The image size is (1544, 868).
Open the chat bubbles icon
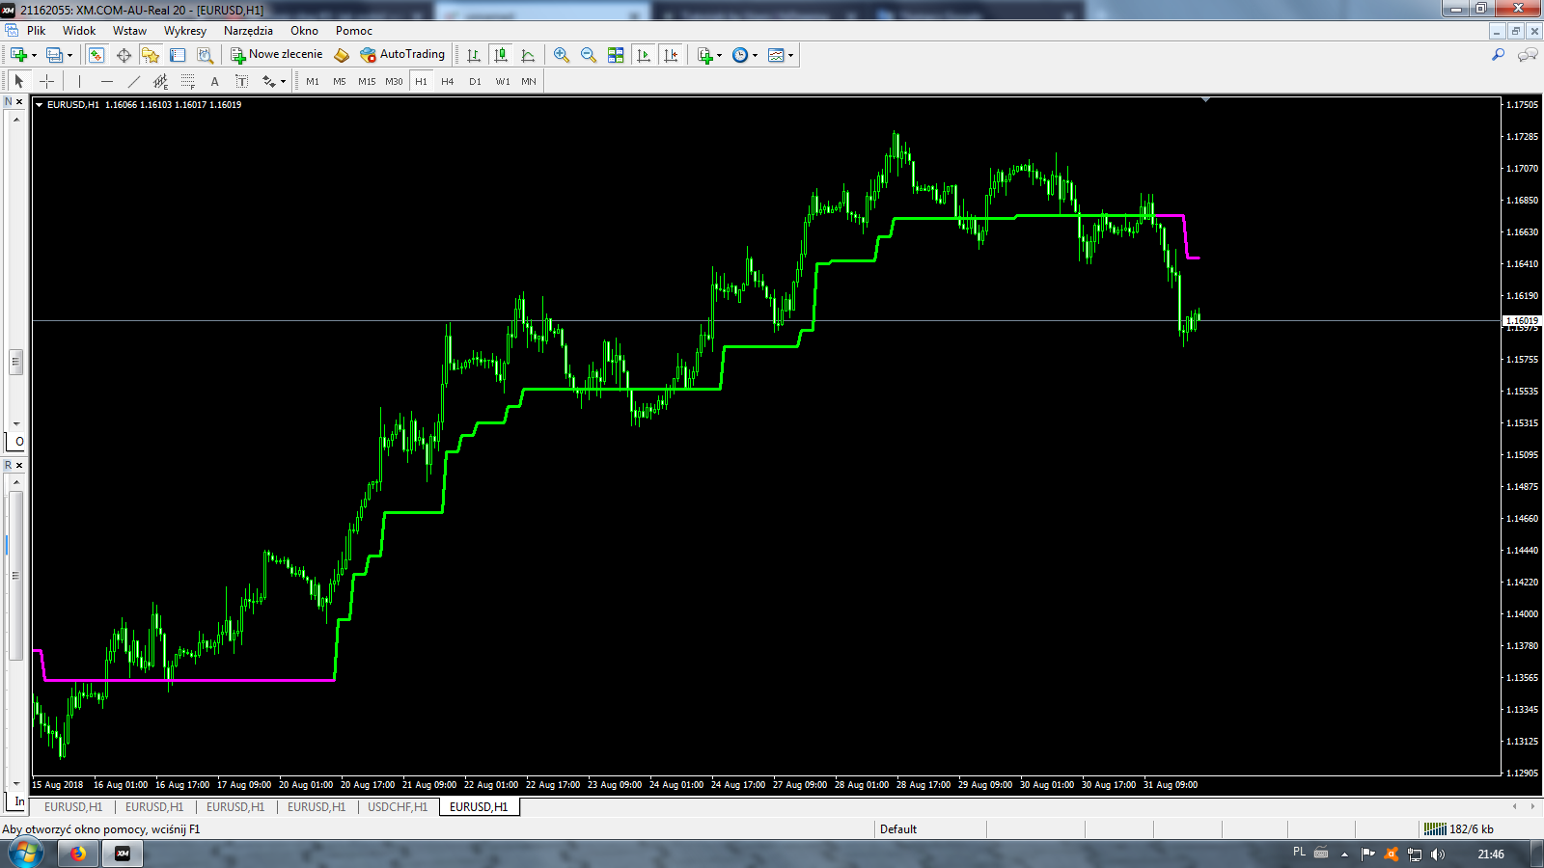point(1528,55)
